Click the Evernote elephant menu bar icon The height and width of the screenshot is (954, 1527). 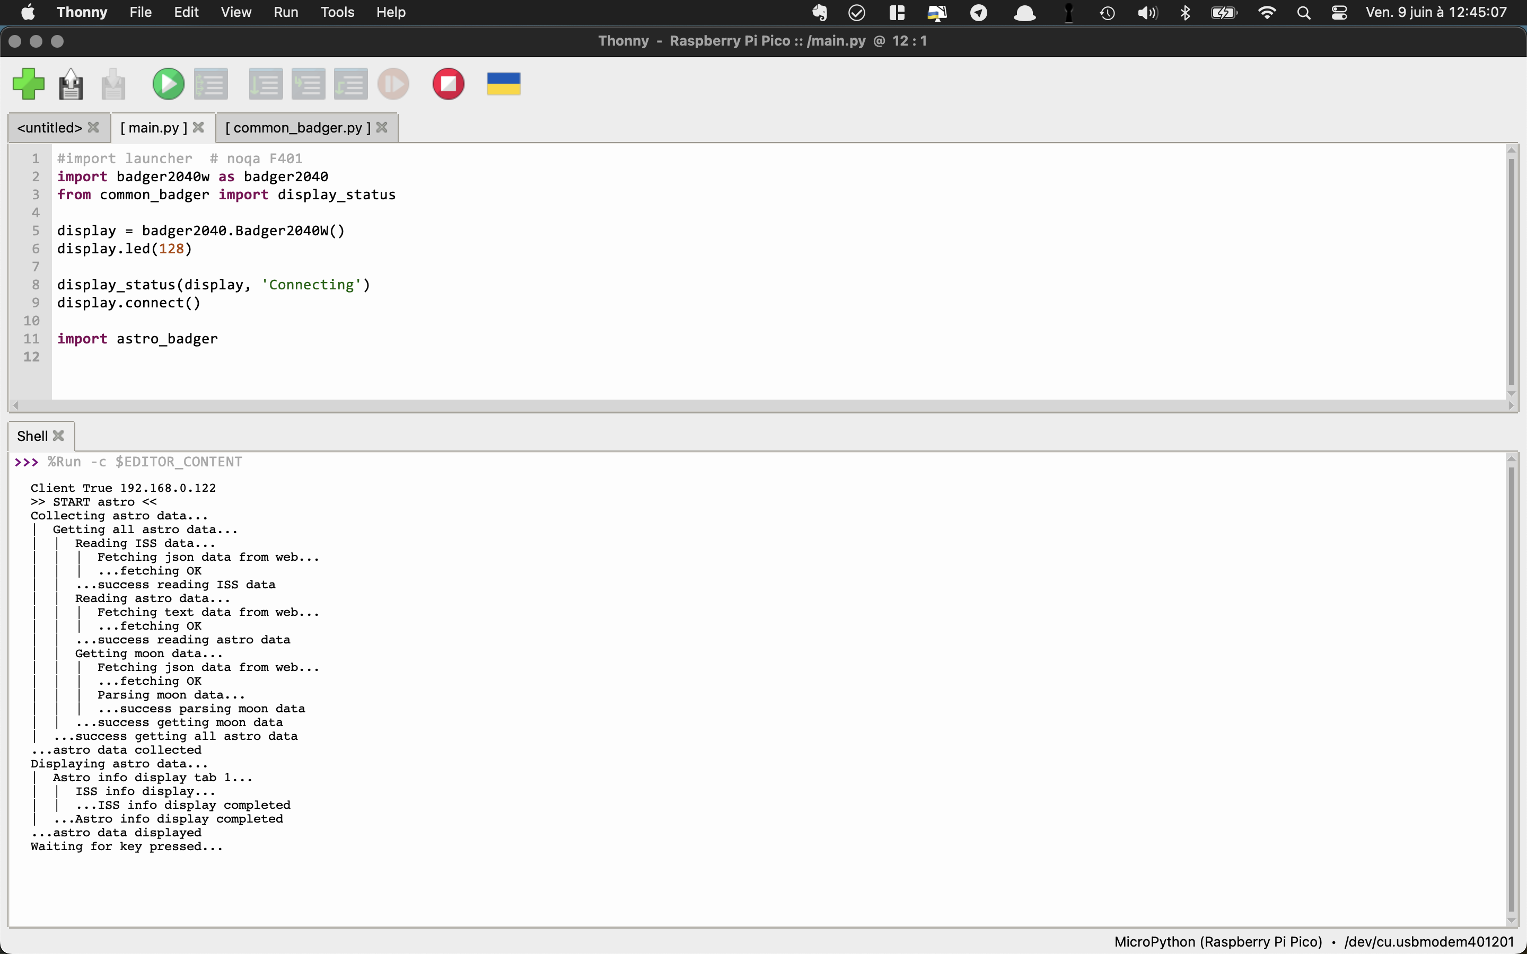click(820, 12)
